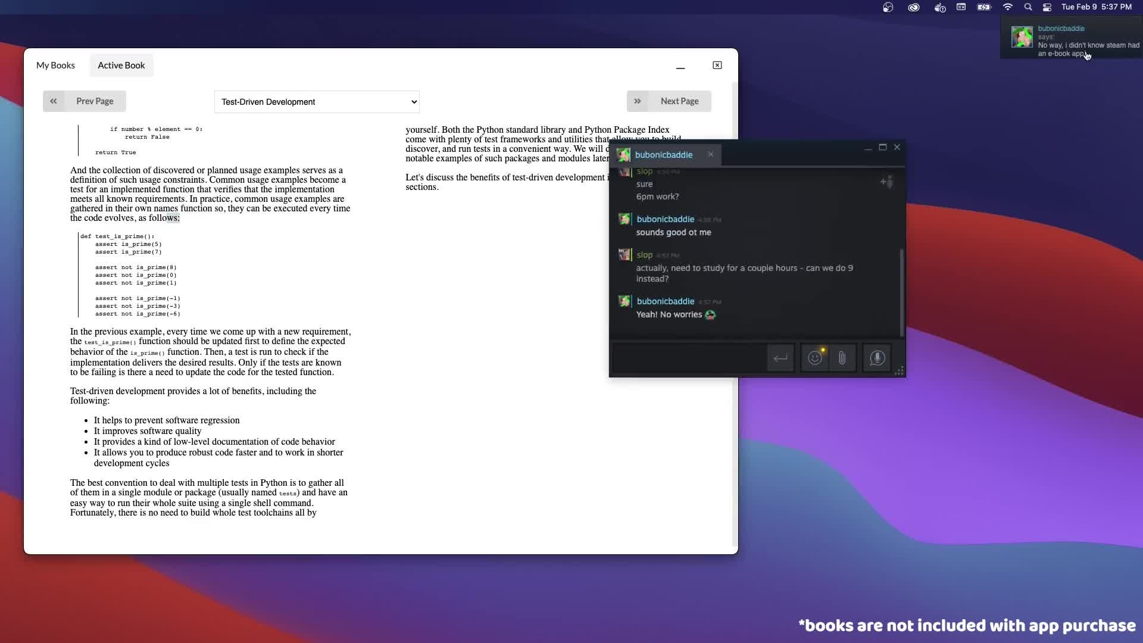Switch to the My Books tab

55,65
